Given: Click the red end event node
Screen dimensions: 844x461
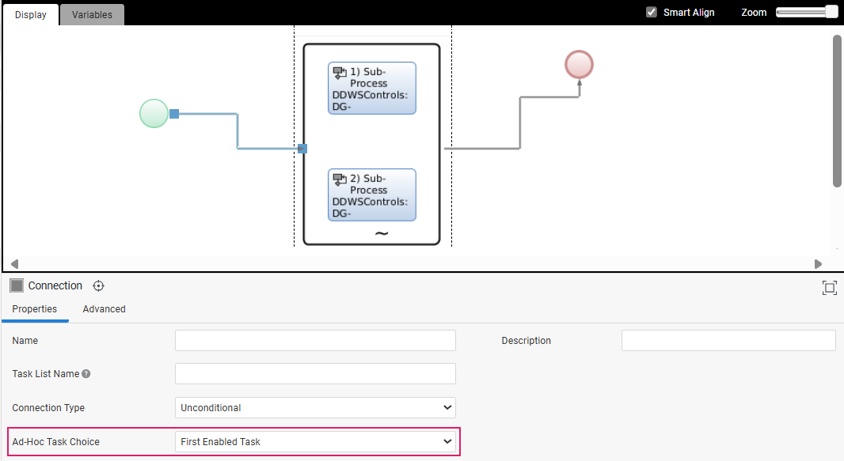Looking at the screenshot, I should click(x=579, y=64).
